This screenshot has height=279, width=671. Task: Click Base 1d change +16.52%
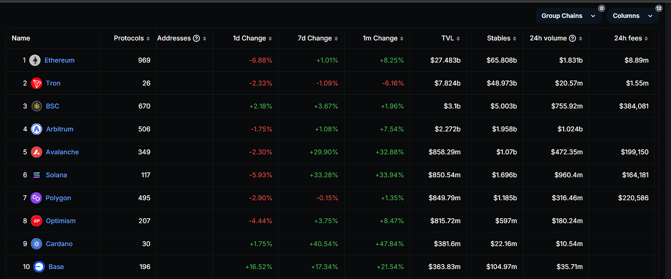click(258, 267)
